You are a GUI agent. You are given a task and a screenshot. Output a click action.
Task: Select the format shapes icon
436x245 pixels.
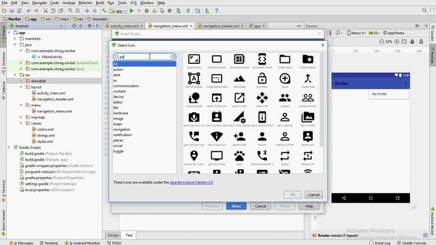click(x=193, y=79)
